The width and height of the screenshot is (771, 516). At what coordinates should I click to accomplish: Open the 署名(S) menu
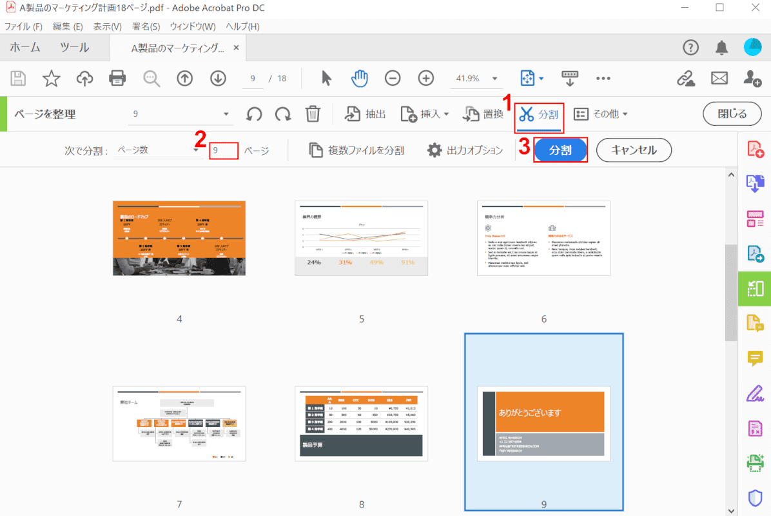click(146, 26)
